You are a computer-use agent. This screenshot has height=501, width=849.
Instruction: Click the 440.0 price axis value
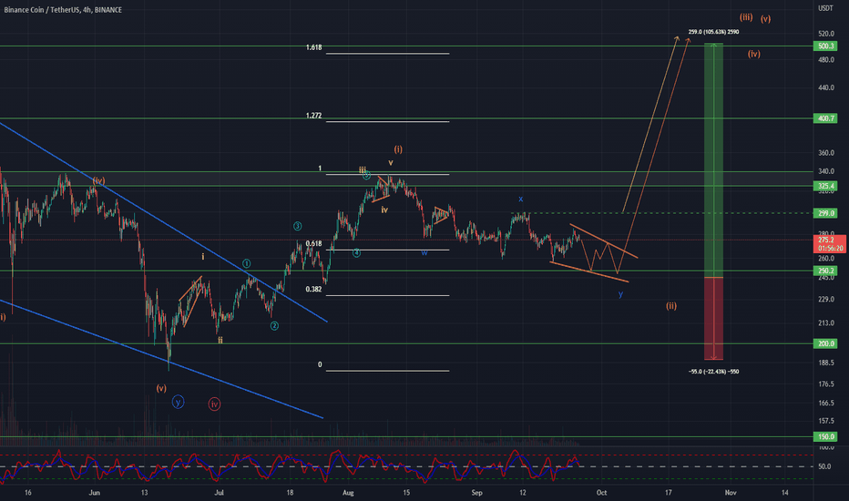[826, 87]
